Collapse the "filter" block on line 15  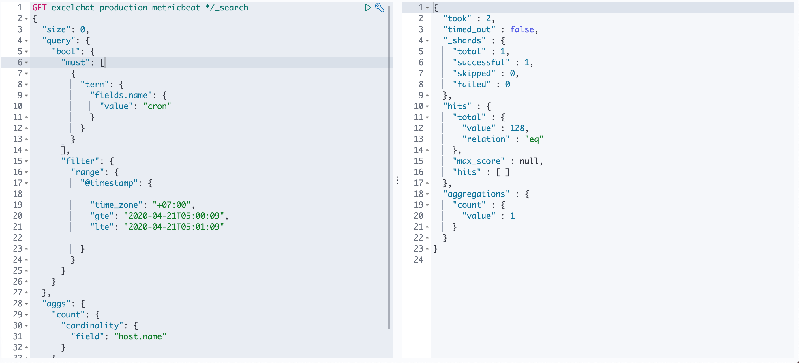[26, 161]
